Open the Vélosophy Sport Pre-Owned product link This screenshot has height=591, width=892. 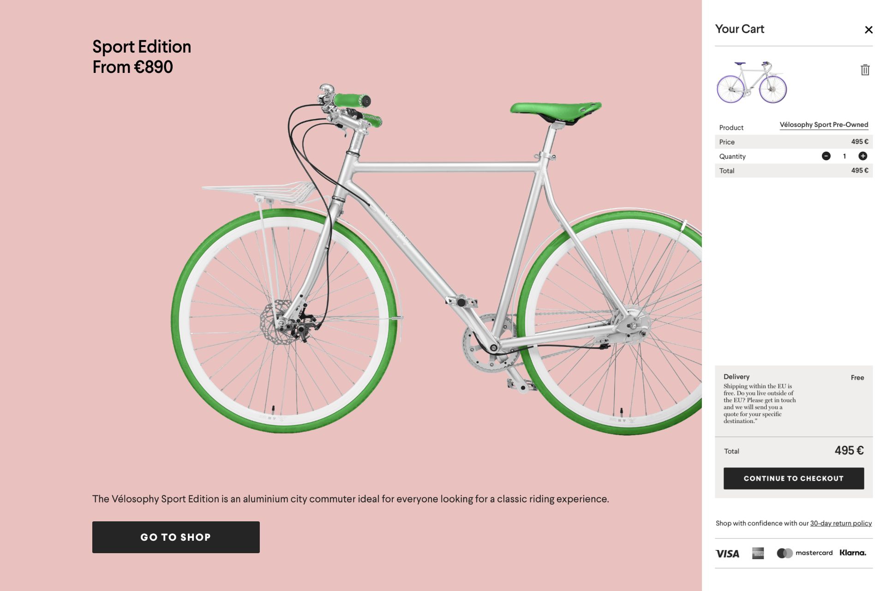point(824,125)
